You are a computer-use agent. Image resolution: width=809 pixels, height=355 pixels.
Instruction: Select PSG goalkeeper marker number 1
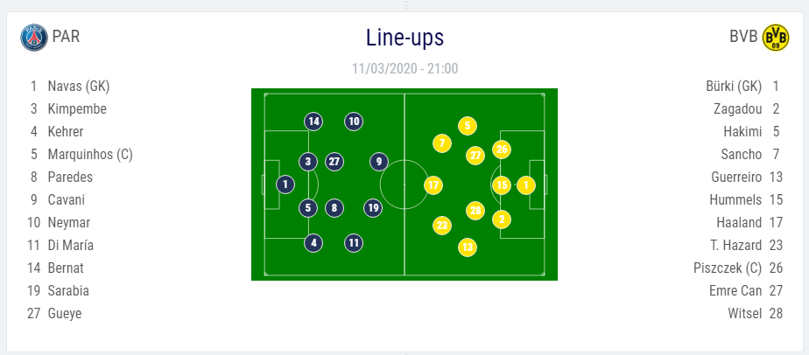pyautogui.click(x=285, y=184)
